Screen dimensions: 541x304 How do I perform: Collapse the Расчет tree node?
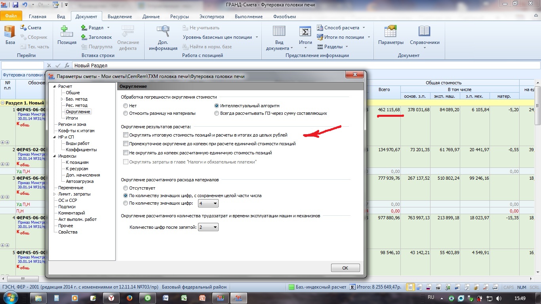click(55, 86)
